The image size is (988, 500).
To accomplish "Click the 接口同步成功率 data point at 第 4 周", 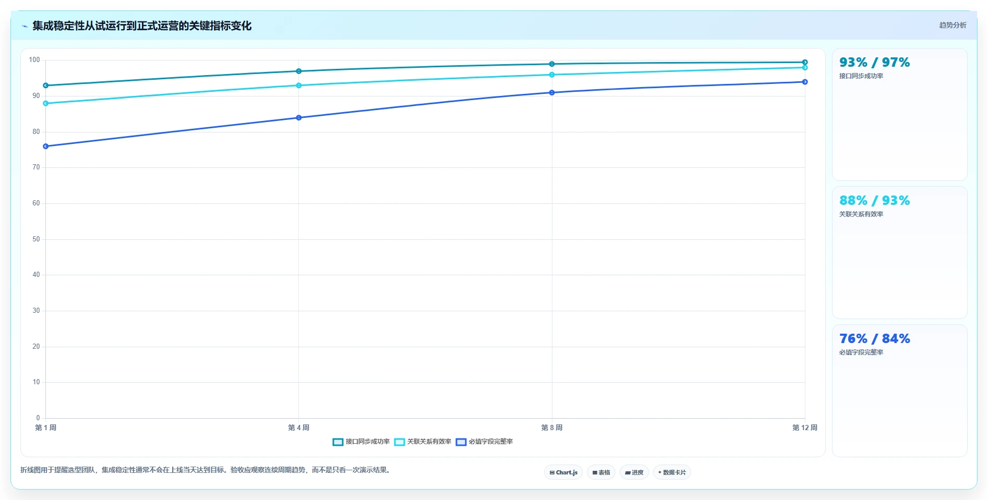I will click(x=299, y=71).
